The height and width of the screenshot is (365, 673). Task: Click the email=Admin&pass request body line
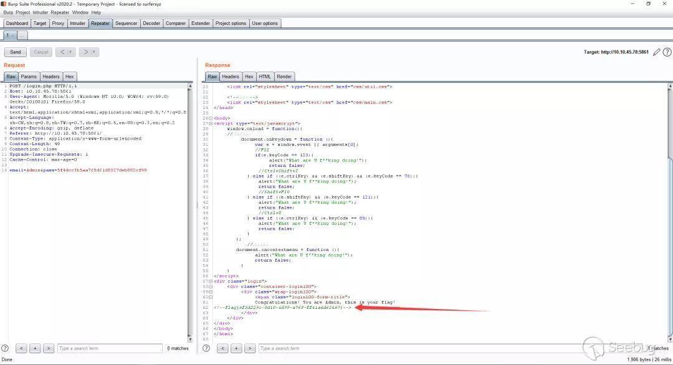click(x=78, y=170)
